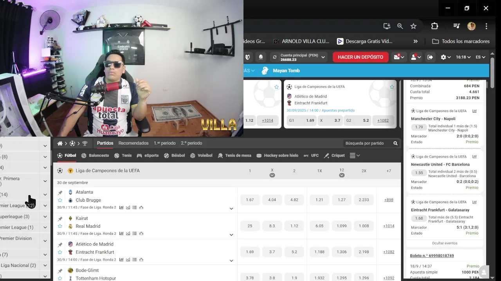Open stats icon next to Eintracht Frankfurt - Galatasaray
The width and height of the screenshot is (501, 281).
[475, 202]
